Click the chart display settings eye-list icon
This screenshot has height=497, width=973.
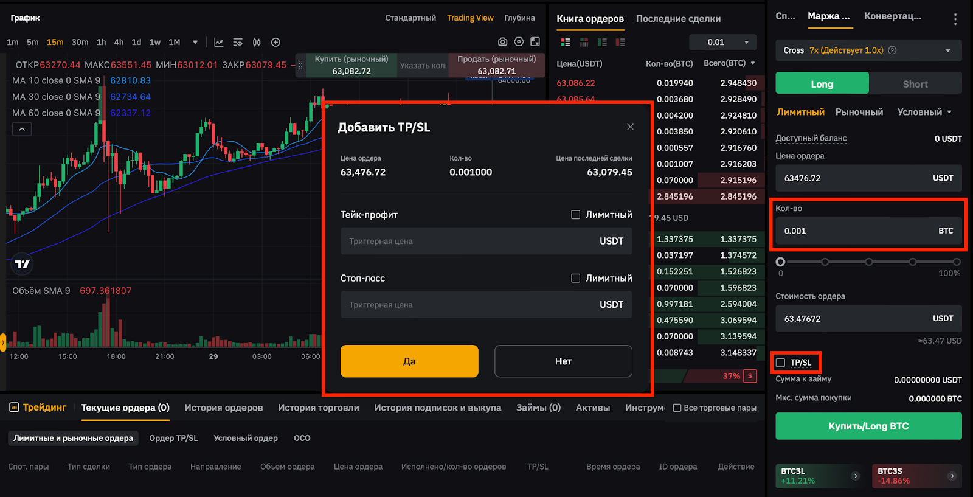tap(238, 42)
